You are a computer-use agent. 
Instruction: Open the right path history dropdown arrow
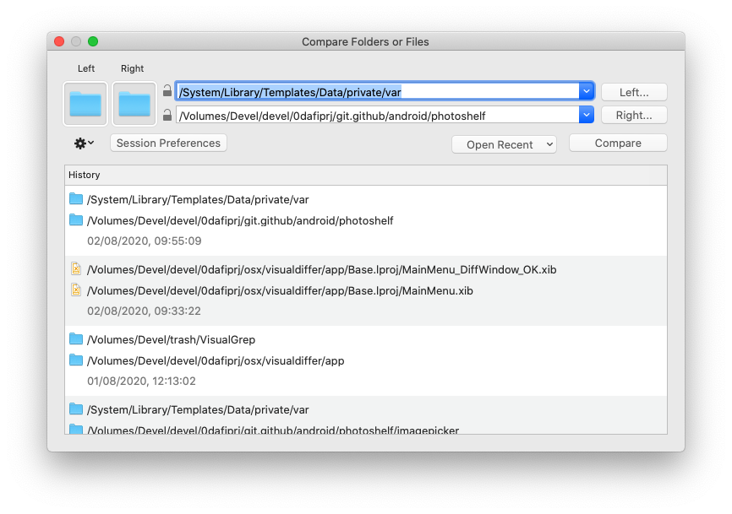click(587, 115)
